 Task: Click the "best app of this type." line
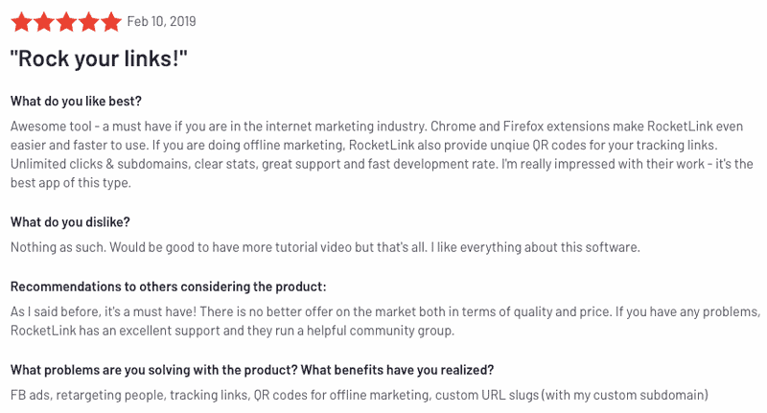pos(71,183)
